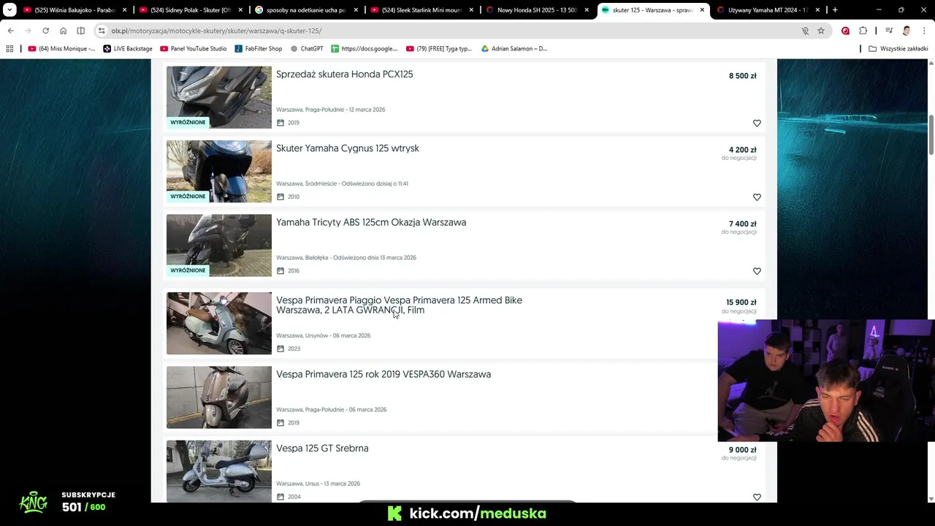935x526 pixels.
Task: Click 'Warszawa, Ursus - 13 marca 2026' text
Action: (x=318, y=484)
